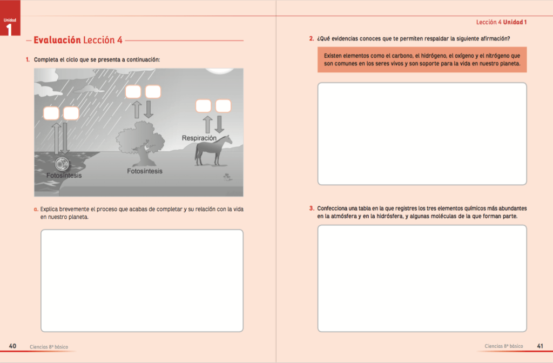Image resolution: width=553 pixels, height=363 pixels.
Task: Click the Evaluación Lección 4 heading
Action: (78, 41)
